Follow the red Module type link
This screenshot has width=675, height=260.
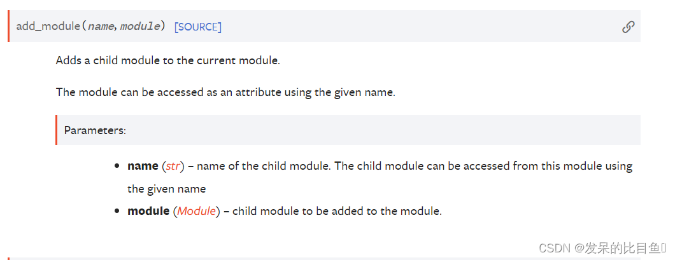[196, 211]
